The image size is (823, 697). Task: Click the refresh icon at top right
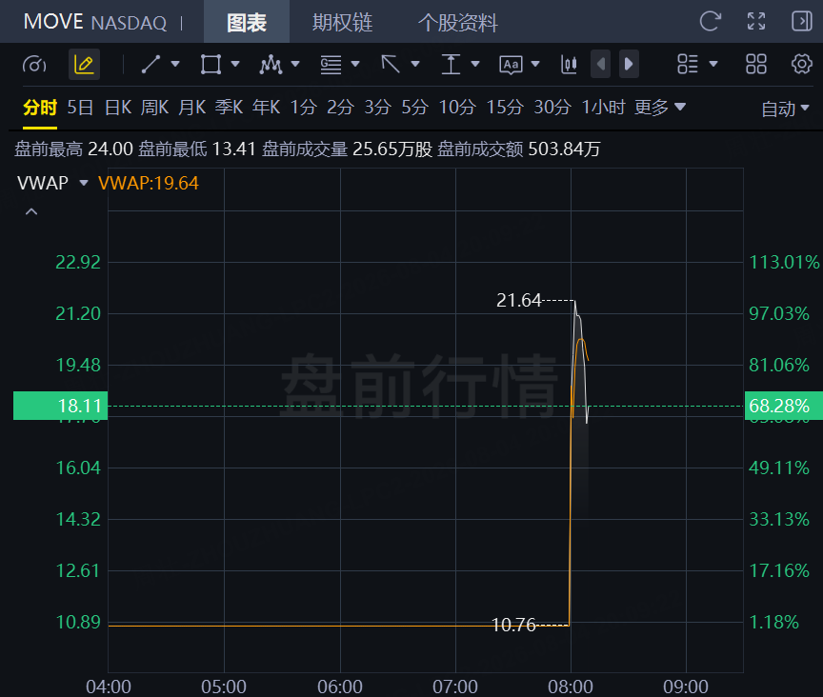point(711,22)
